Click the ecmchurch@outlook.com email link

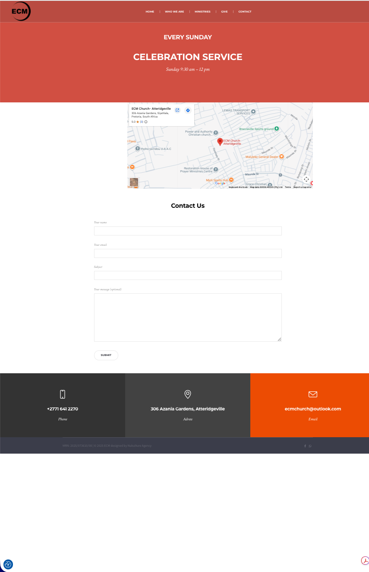click(313, 409)
